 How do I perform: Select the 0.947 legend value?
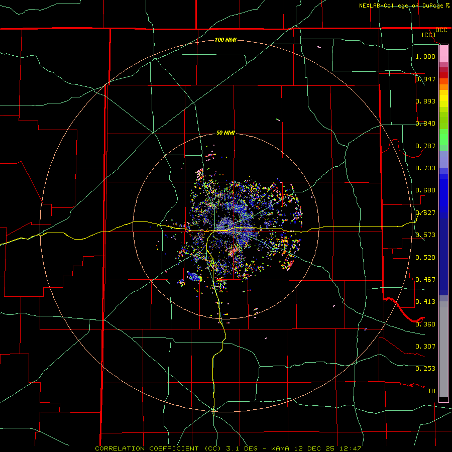(x=425, y=79)
